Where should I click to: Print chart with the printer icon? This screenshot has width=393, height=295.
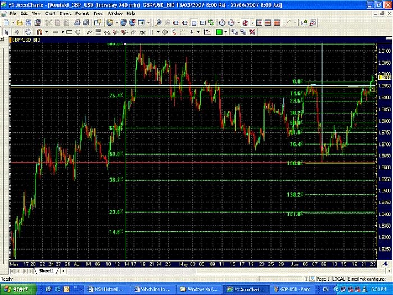(x=77, y=23)
